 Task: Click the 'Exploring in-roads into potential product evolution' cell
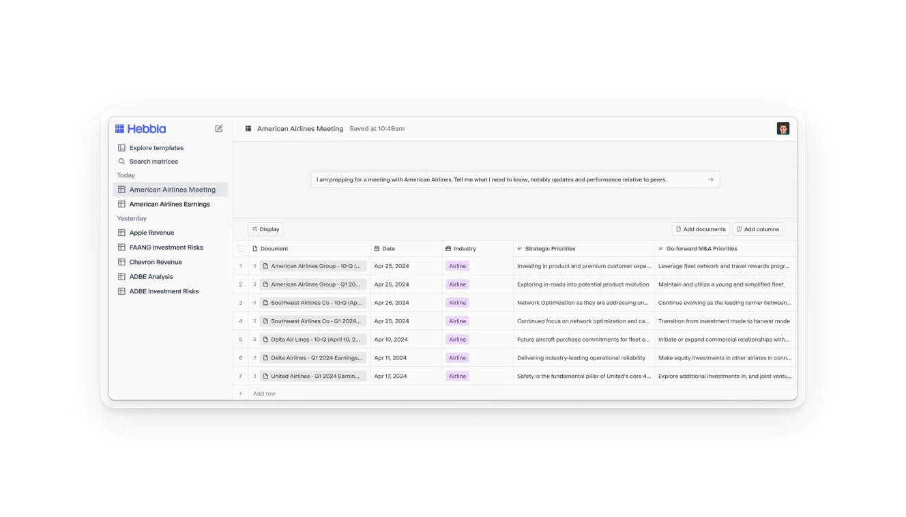pos(583,284)
